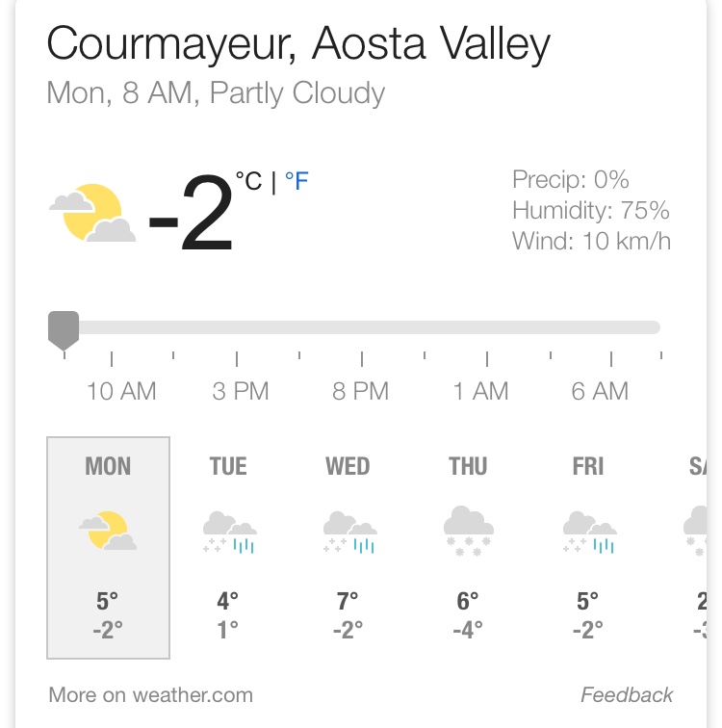
Task: Jump to 1 AM on the timeline
Action: (481, 391)
